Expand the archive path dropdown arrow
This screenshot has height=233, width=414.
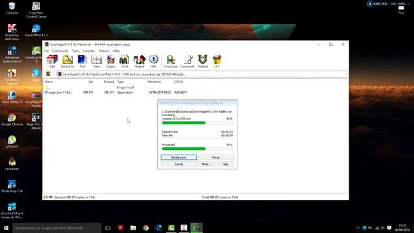coord(346,74)
